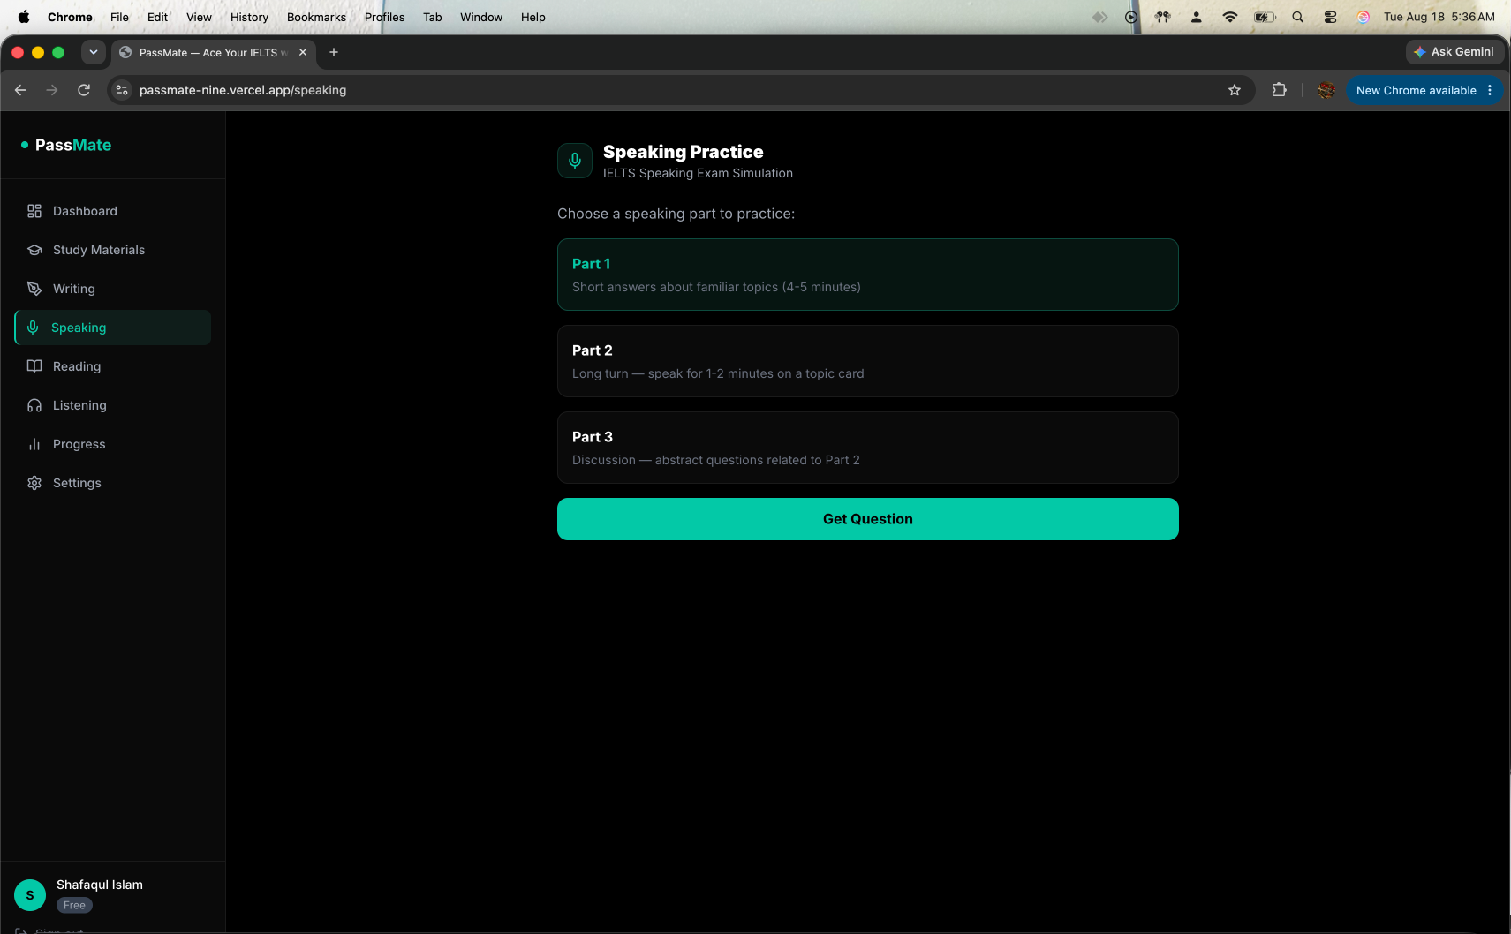Open the Study Materials graduation cap icon
Viewport: 1511px width, 934px height.
click(34, 250)
